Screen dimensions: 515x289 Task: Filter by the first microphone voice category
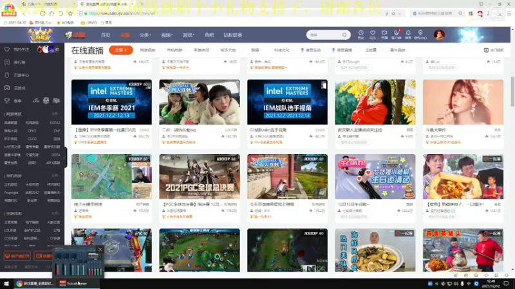(x=311, y=50)
